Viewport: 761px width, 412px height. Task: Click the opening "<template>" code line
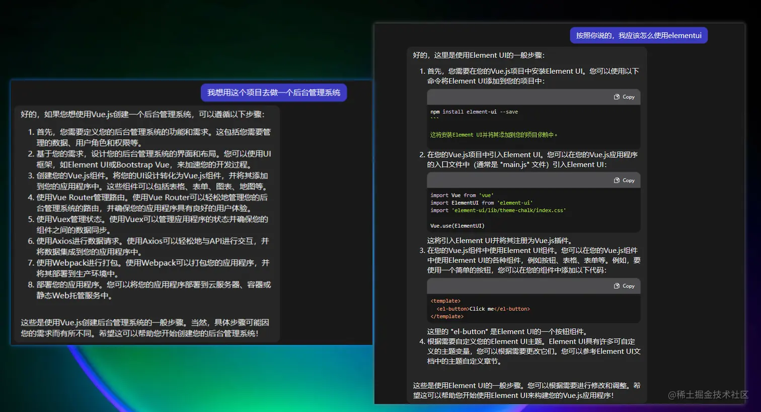445,301
